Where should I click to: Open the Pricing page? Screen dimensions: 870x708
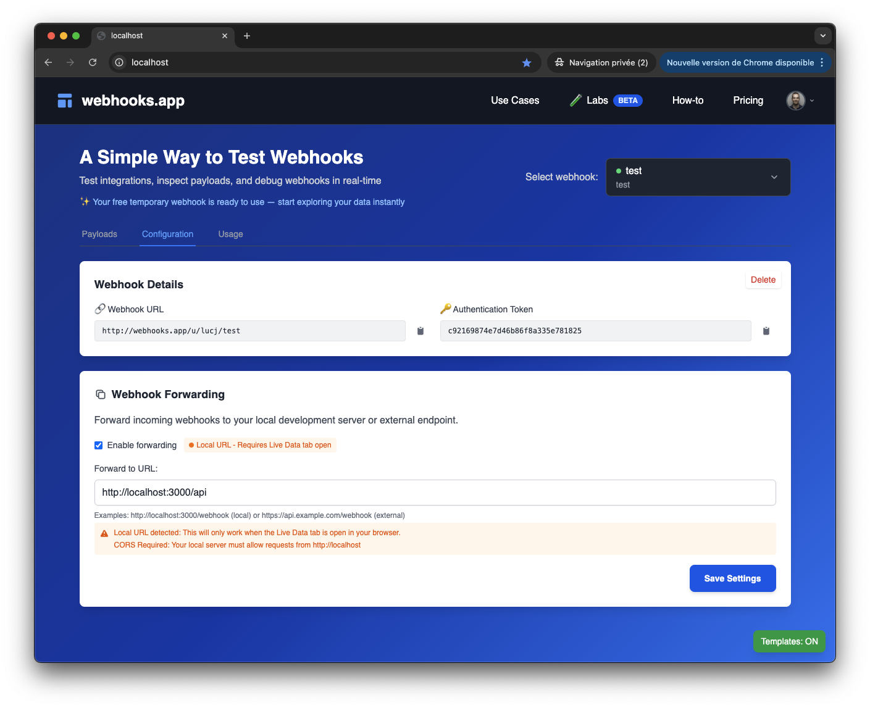click(748, 101)
